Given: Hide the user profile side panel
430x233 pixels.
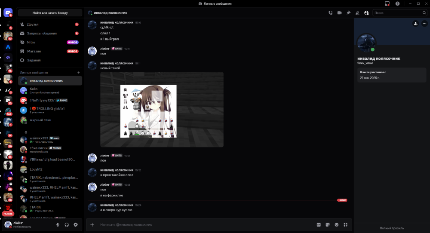Looking at the screenshot, I should (366, 12).
